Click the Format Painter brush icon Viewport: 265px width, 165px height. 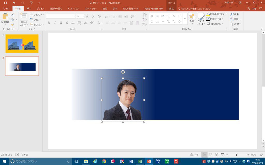click(12, 24)
